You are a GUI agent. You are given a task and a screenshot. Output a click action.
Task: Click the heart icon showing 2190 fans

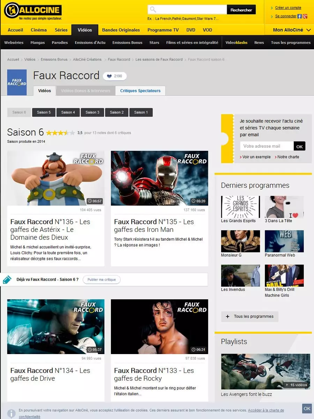(x=109, y=76)
